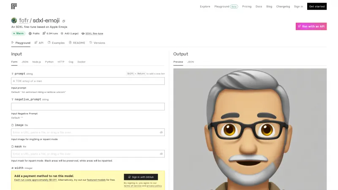The width and height of the screenshot is (338, 190).
Task: Click the A40 hardware chip icon
Action: pyautogui.click(x=62, y=34)
